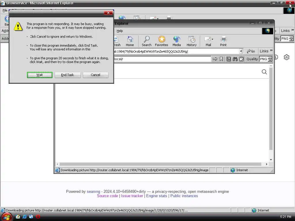Click End Task in the dialog
Screen dimensions: 295x221
pyautogui.click(x=67, y=75)
